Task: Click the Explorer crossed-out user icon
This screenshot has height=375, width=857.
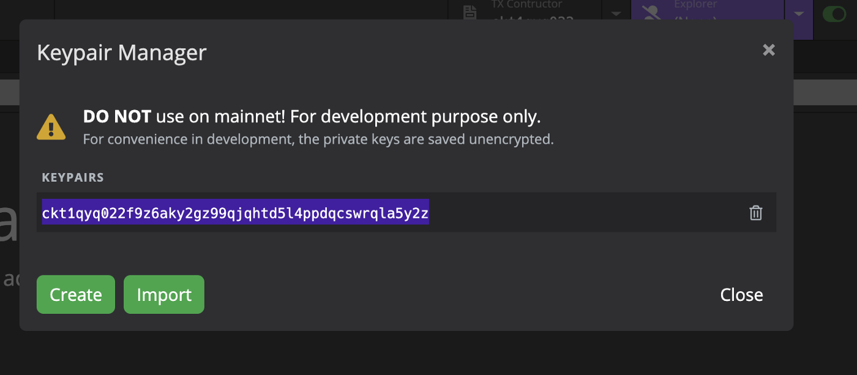Action: (652, 12)
